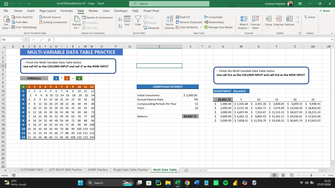Click zoom in plus button
This screenshot has width=335, height=188.
pyautogui.click(x=324, y=175)
